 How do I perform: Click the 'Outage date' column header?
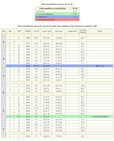72,31
